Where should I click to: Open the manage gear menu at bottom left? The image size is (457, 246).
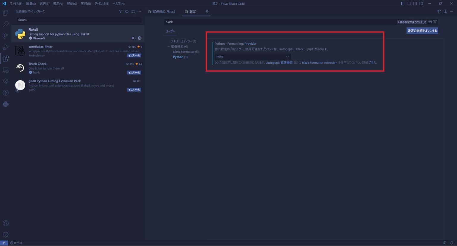[x=6, y=234]
